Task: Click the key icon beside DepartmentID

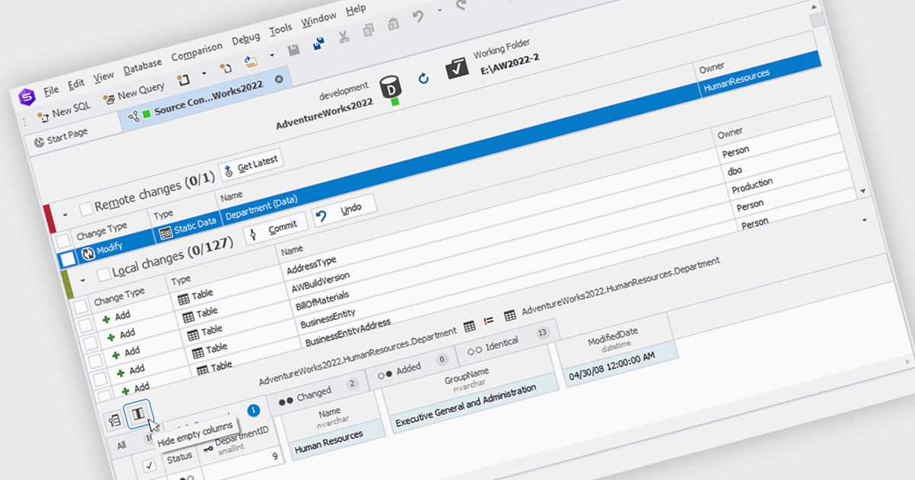Action: pyautogui.click(x=207, y=449)
